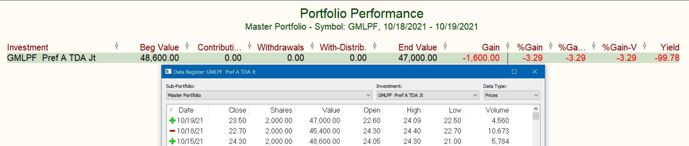
Task: Click the Gain column header
Action: [x=491, y=47]
